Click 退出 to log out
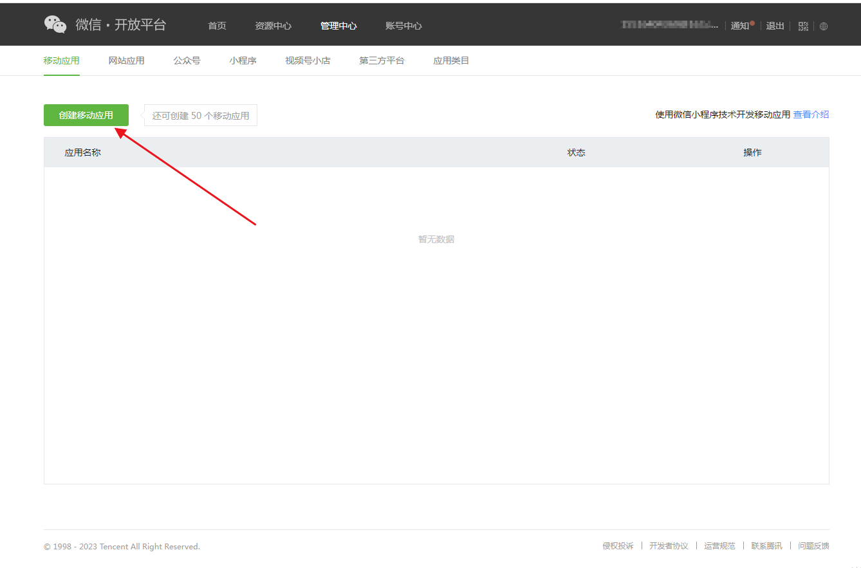861x568 pixels. click(775, 26)
